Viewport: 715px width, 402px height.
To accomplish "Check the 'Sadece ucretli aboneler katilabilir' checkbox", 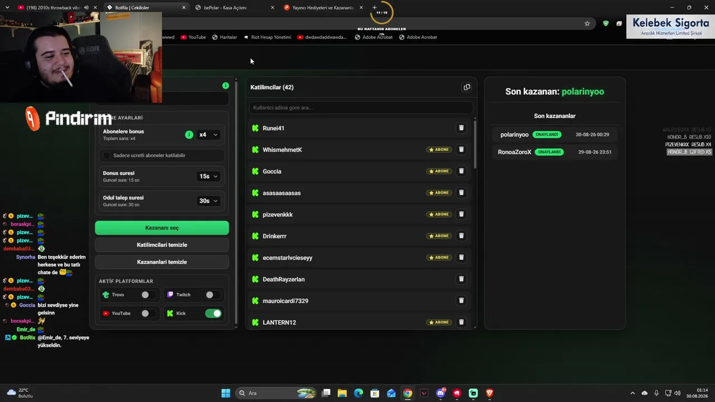I will point(107,155).
